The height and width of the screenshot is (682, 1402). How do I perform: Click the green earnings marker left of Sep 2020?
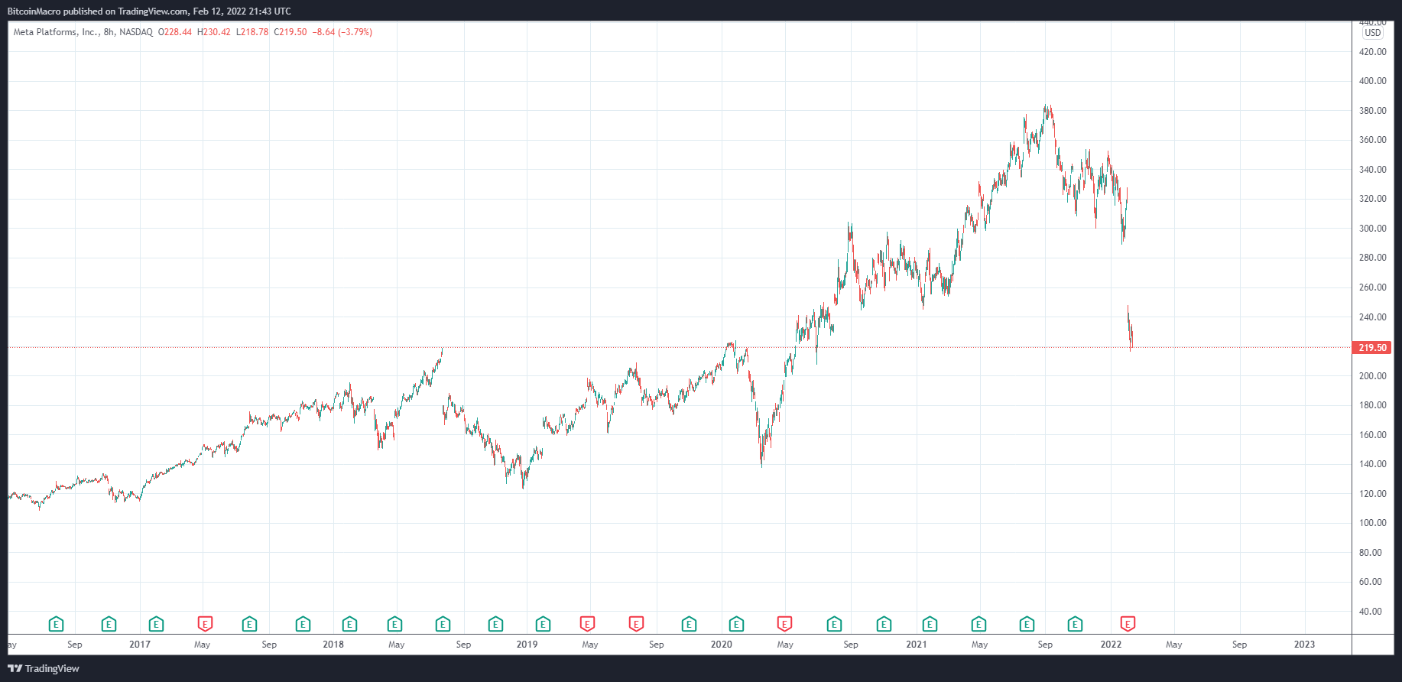click(x=834, y=624)
